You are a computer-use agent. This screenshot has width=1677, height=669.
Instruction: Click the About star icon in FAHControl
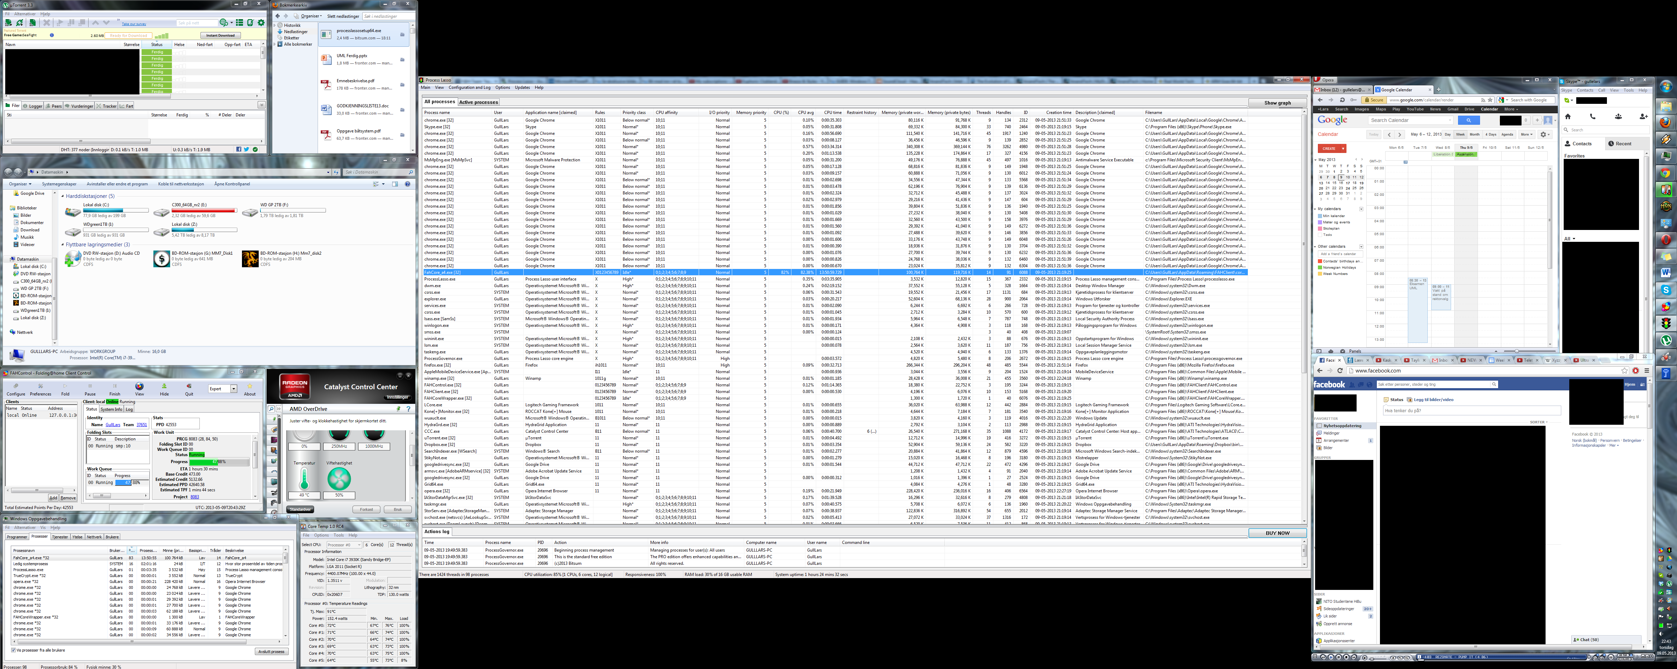250,386
